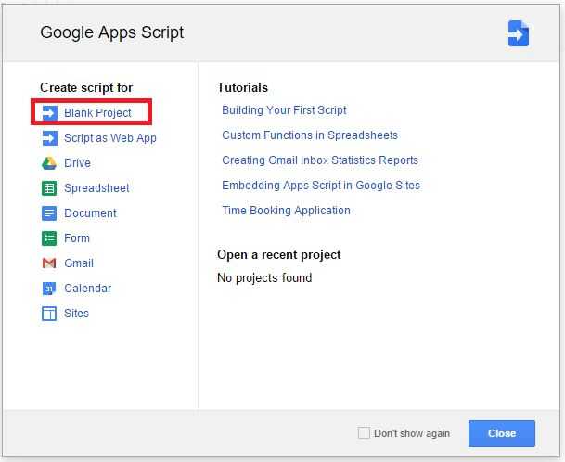This screenshot has height=462, width=565.
Task: Open Embedding Apps Script in Google Sites
Action: (x=321, y=186)
